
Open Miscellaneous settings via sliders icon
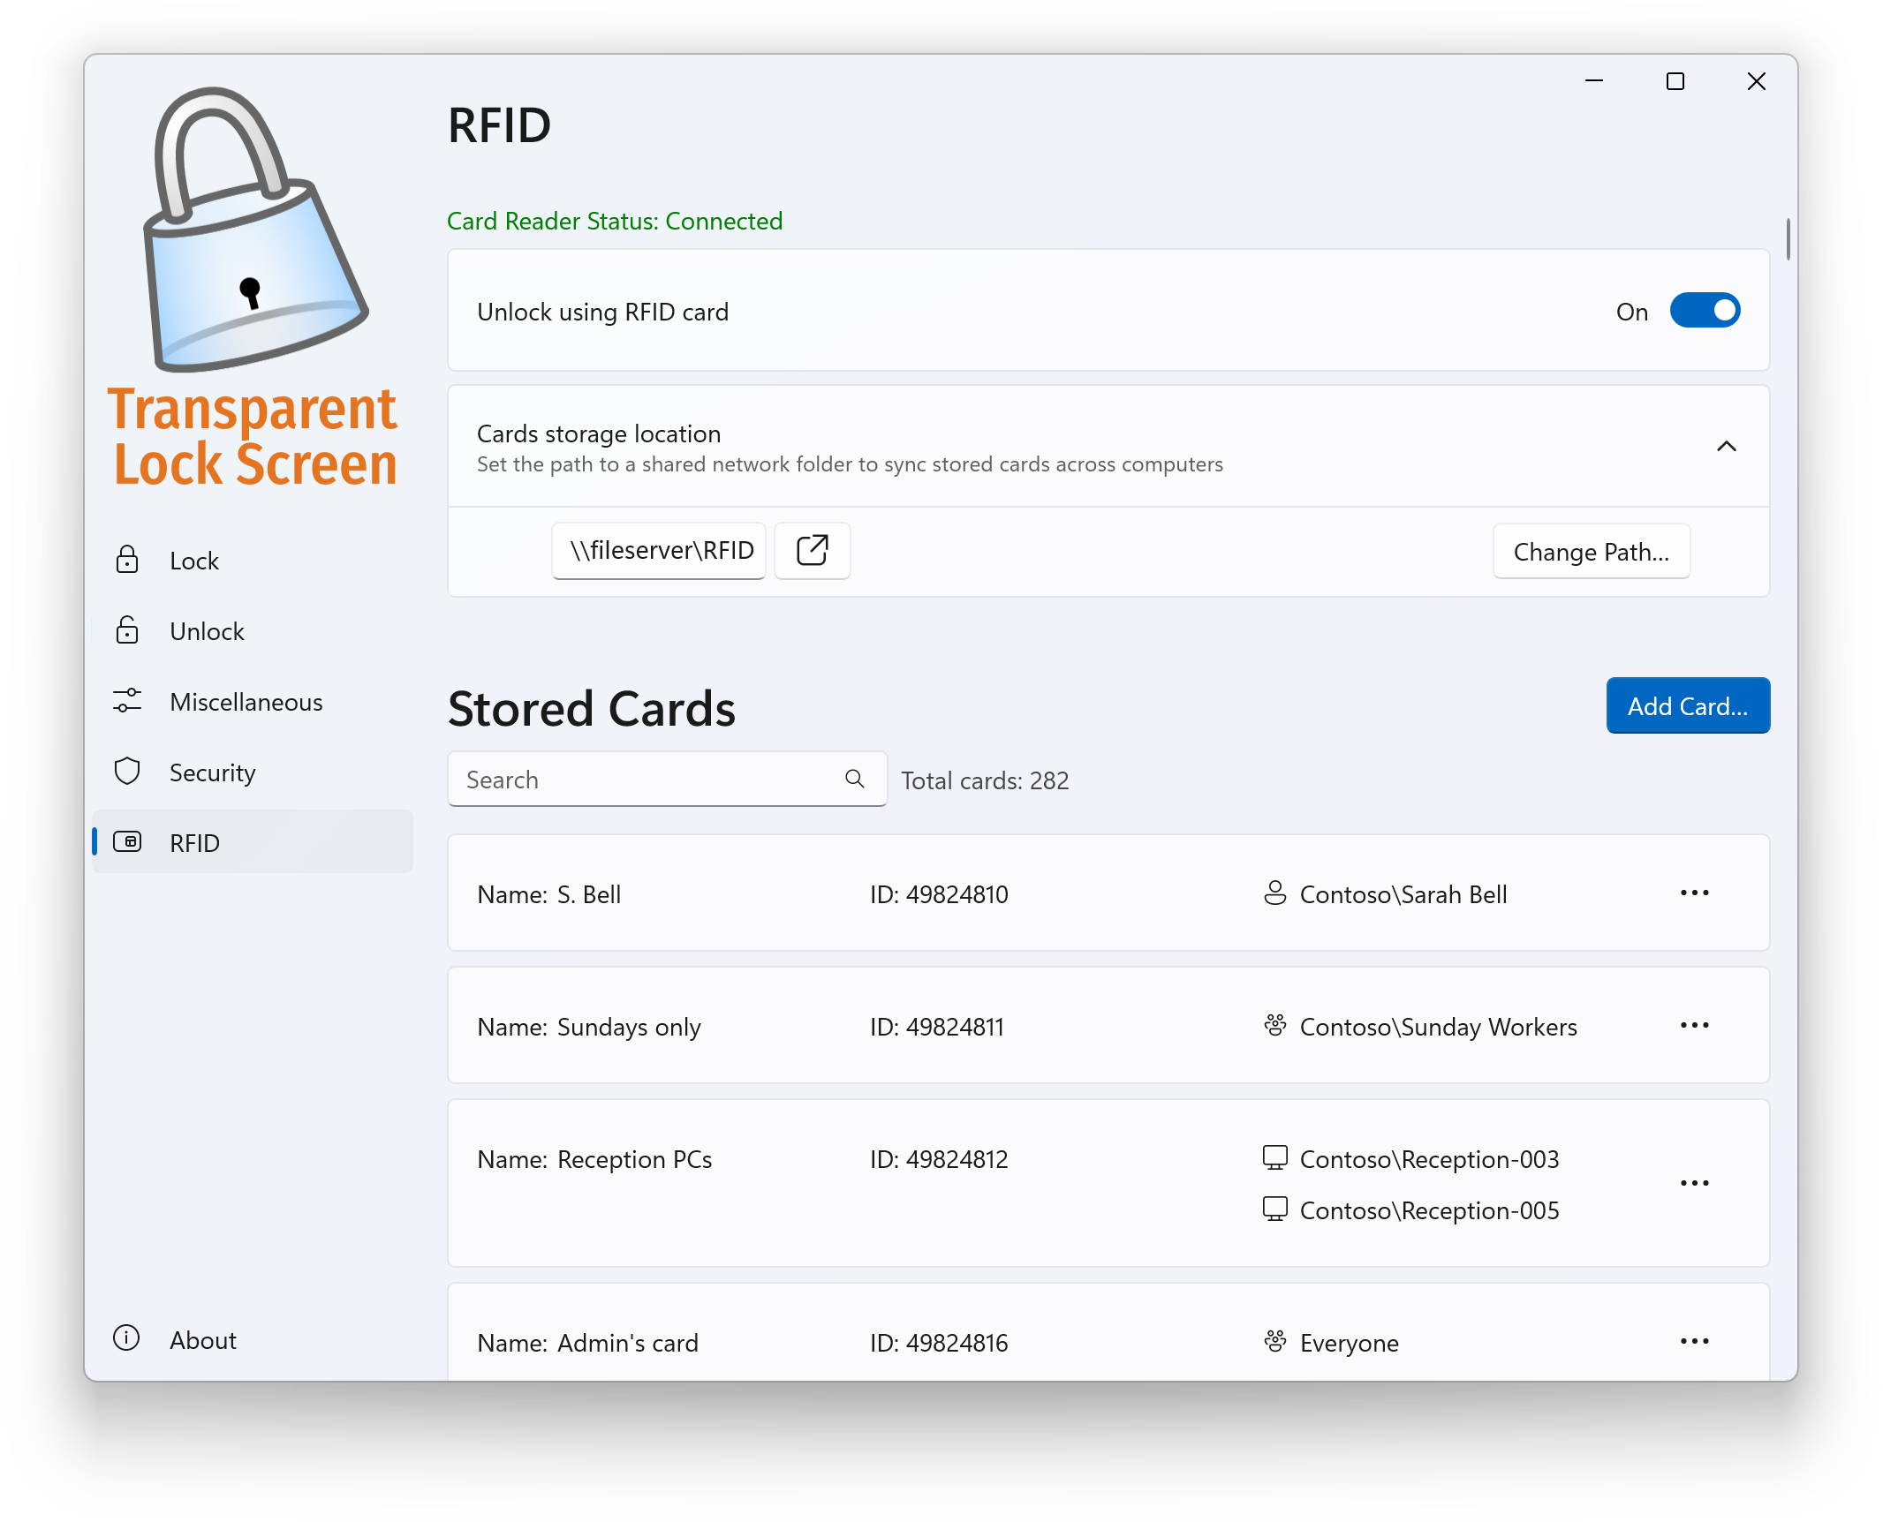[128, 701]
